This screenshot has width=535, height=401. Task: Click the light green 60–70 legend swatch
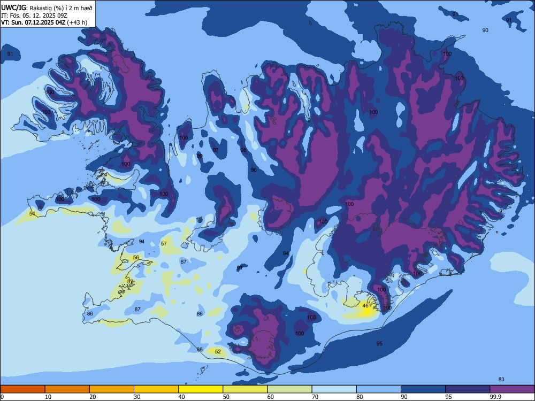[289, 389]
